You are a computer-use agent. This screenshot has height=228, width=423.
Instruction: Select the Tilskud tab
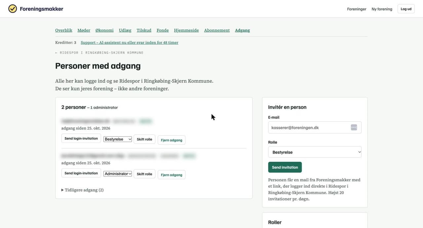pyautogui.click(x=144, y=30)
